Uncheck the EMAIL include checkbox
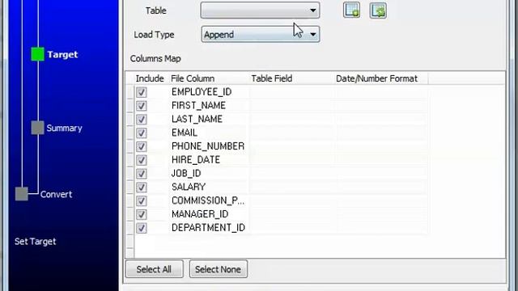 click(x=142, y=133)
